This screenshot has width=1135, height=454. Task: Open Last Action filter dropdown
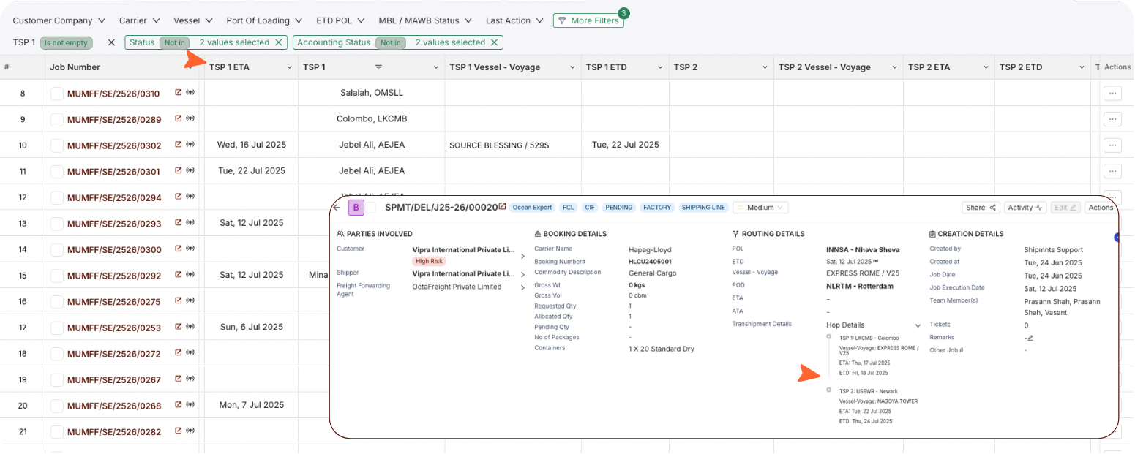[x=514, y=20]
